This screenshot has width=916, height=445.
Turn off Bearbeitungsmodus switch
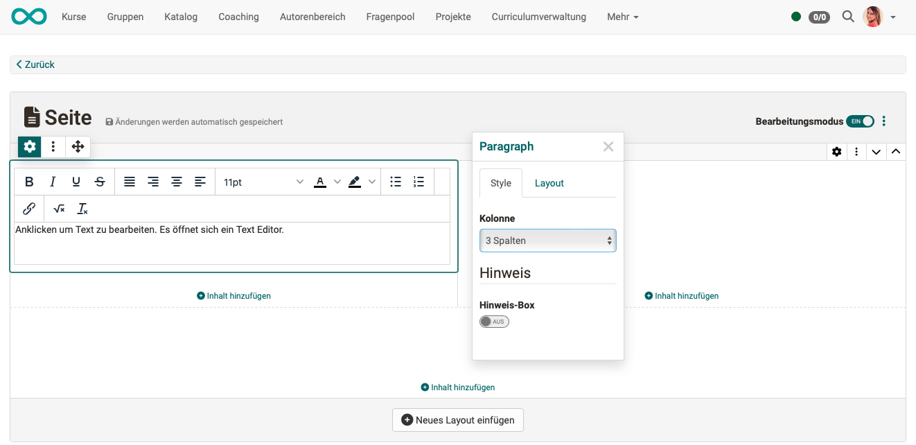click(x=860, y=121)
